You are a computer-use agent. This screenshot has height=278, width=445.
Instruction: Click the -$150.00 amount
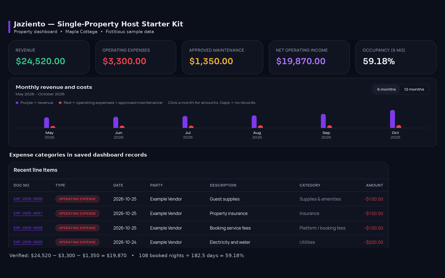pos(374,214)
